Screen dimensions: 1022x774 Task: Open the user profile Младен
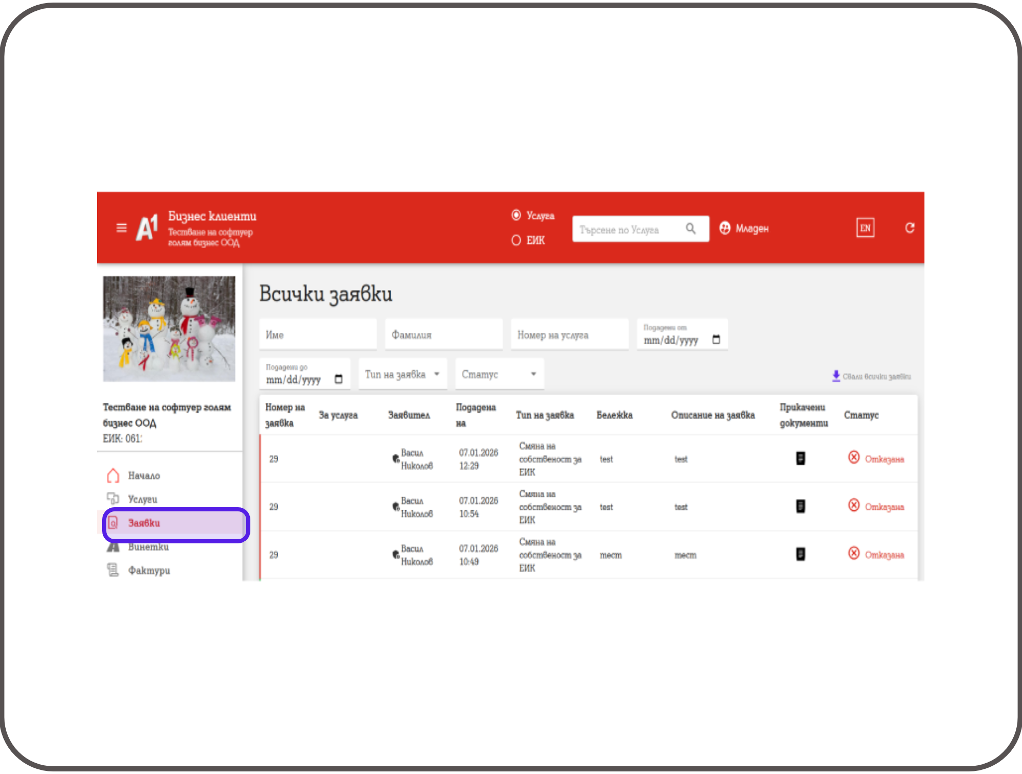[x=744, y=228]
